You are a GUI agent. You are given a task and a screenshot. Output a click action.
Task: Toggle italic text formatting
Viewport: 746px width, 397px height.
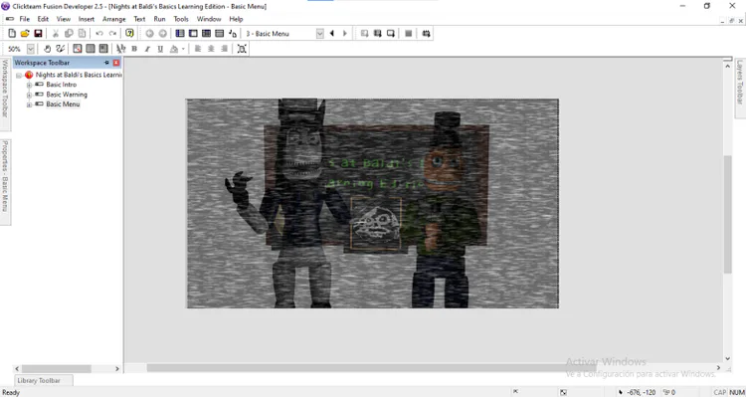pyautogui.click(x=147, y=49)
